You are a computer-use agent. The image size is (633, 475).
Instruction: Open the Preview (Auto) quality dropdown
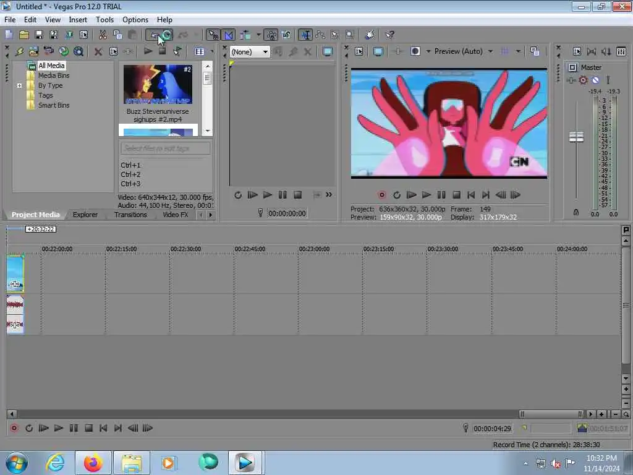pyautogui.click(x=490, y=51)
